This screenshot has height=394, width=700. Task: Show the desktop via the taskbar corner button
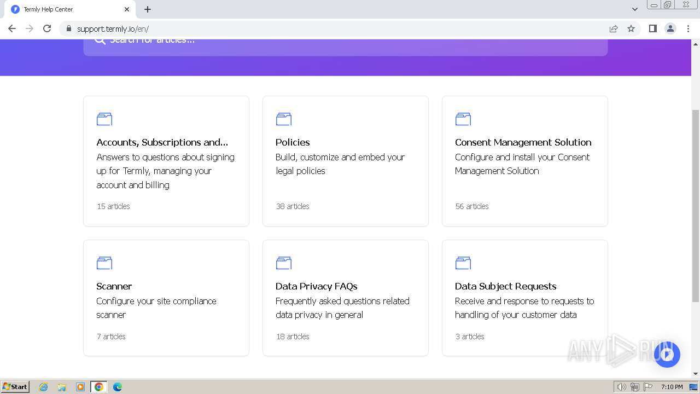(x=694, y=387)
